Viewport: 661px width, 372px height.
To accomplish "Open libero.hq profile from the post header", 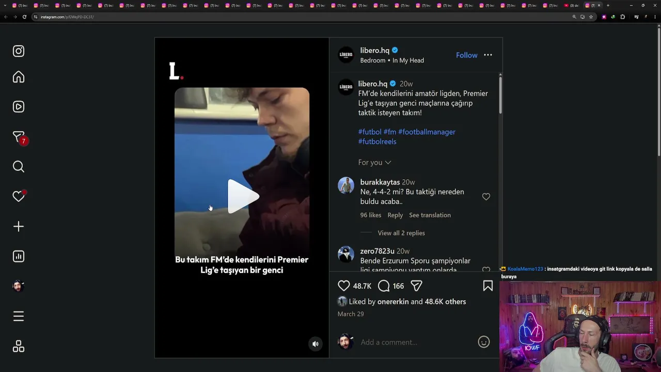I will [375, 50].
